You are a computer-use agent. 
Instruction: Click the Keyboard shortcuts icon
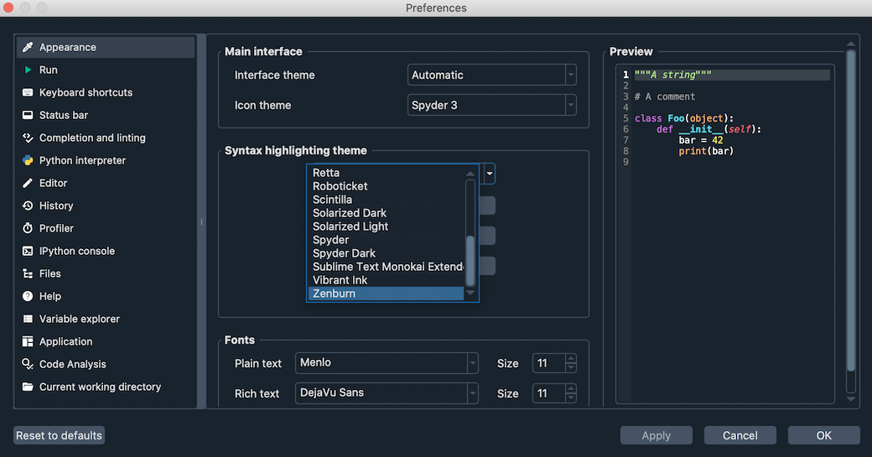pos(28,93)
